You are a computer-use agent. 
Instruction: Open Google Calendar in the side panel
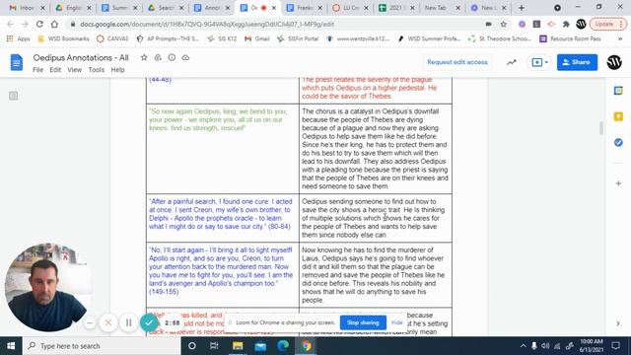pyautogui.click(x=618, y=91)
